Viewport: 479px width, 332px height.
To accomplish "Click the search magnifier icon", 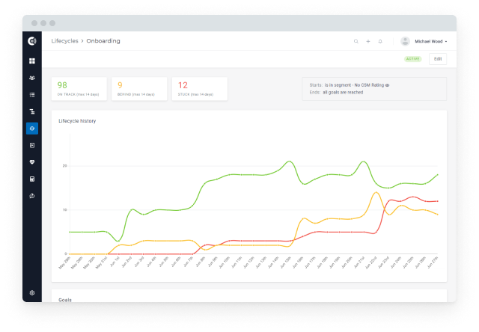I will [x=356, y=41].
